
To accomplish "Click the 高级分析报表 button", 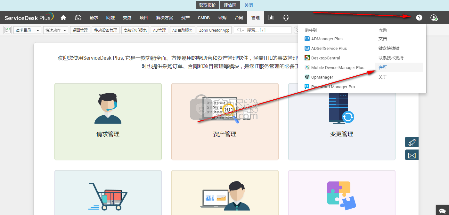I will pos(135,30).
